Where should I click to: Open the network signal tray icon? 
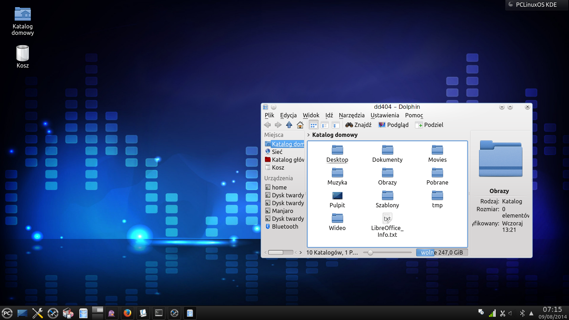click(x=492, y=313)
